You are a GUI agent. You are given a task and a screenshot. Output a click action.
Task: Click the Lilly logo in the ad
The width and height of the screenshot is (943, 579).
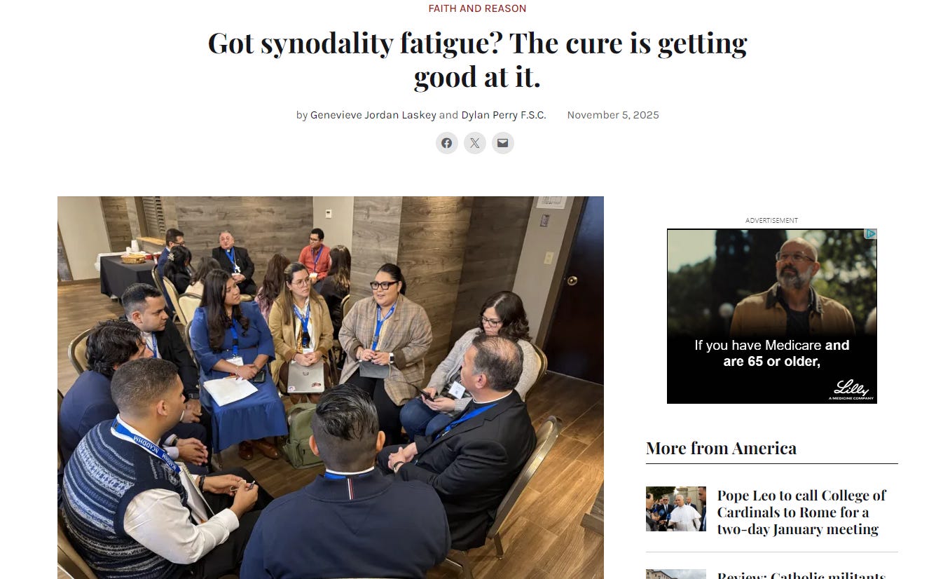pos(851,389)
